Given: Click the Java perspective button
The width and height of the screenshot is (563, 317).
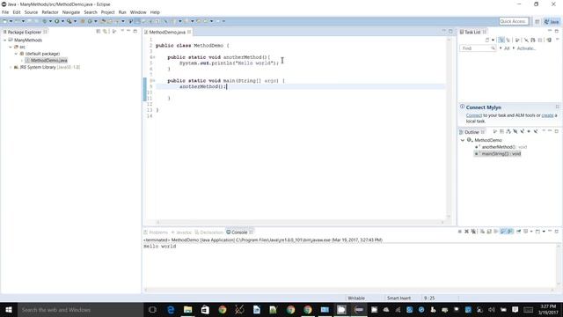Looking at the screenshot, I should (x=552, y=21).
